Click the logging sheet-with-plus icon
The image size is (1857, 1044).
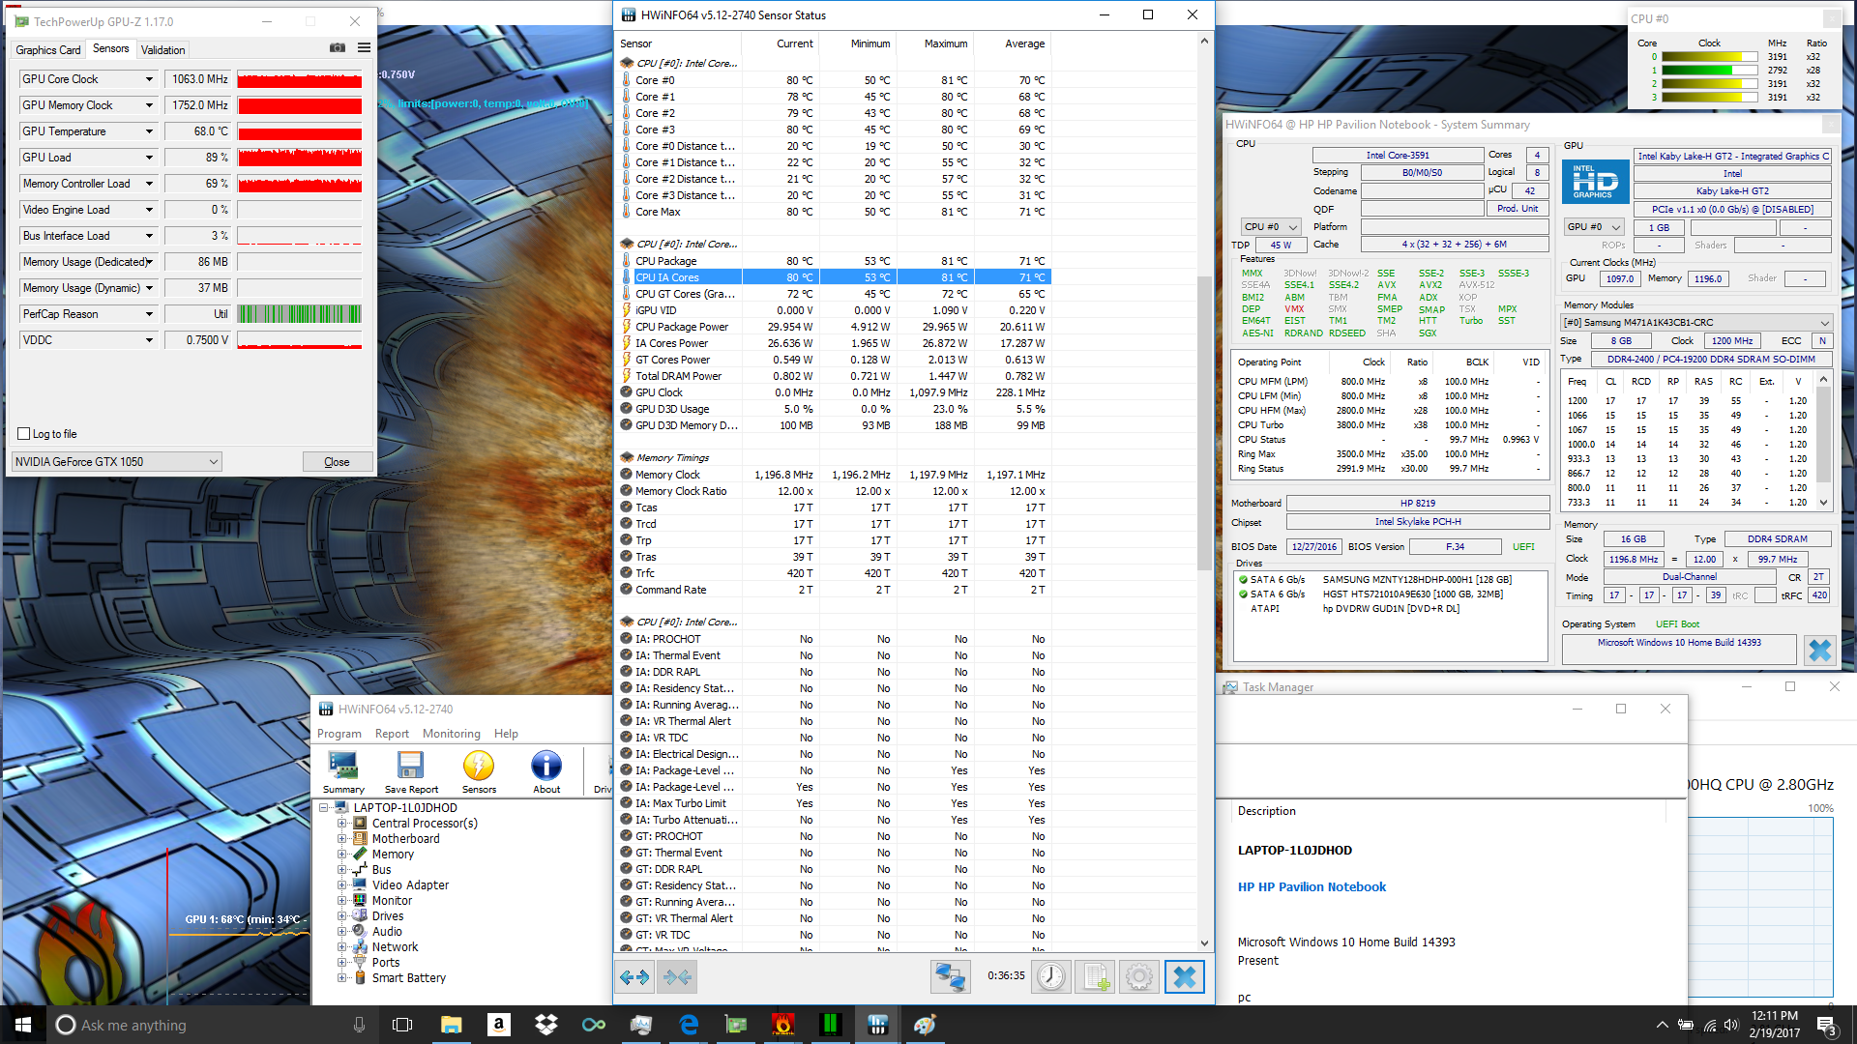(1096, 977)
